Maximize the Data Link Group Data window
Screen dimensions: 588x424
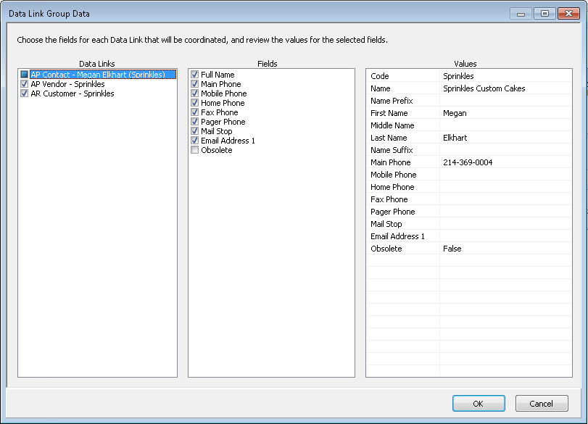click(x=544, y=14)
